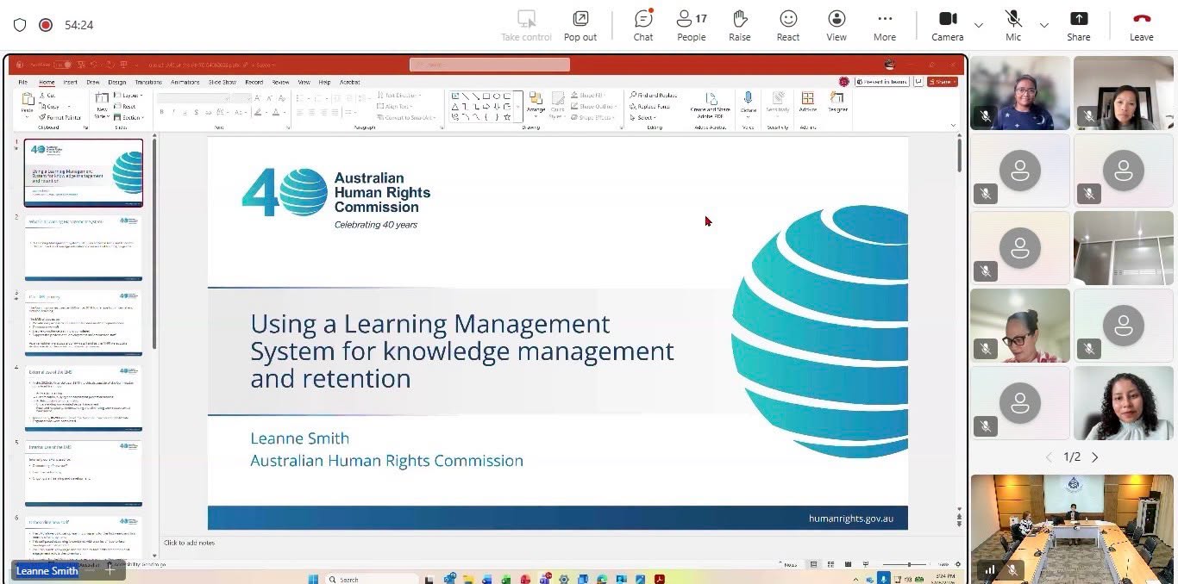
Task: Toggle the AutoSave switch in PowerPoint
Action: click(x=61, y=65)
